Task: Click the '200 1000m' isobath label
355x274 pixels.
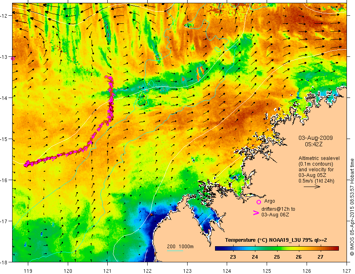Action: (x=180, y=247)
